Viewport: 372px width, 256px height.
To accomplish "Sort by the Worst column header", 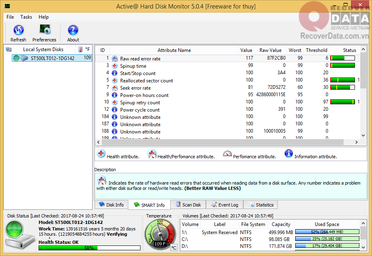I will [295, 50].
